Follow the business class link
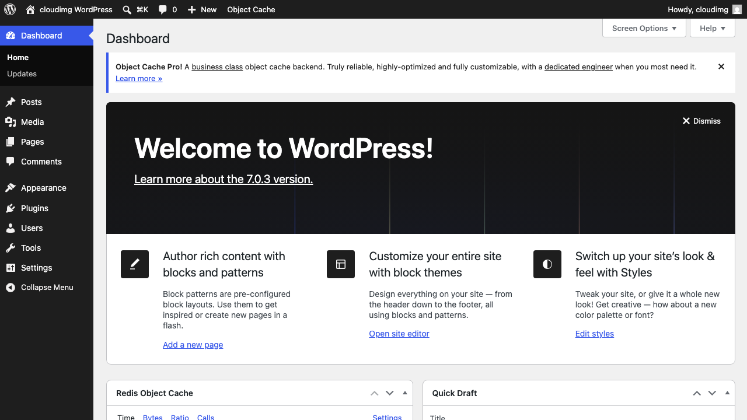Screen dimensions: 747x420 (217, 66)
